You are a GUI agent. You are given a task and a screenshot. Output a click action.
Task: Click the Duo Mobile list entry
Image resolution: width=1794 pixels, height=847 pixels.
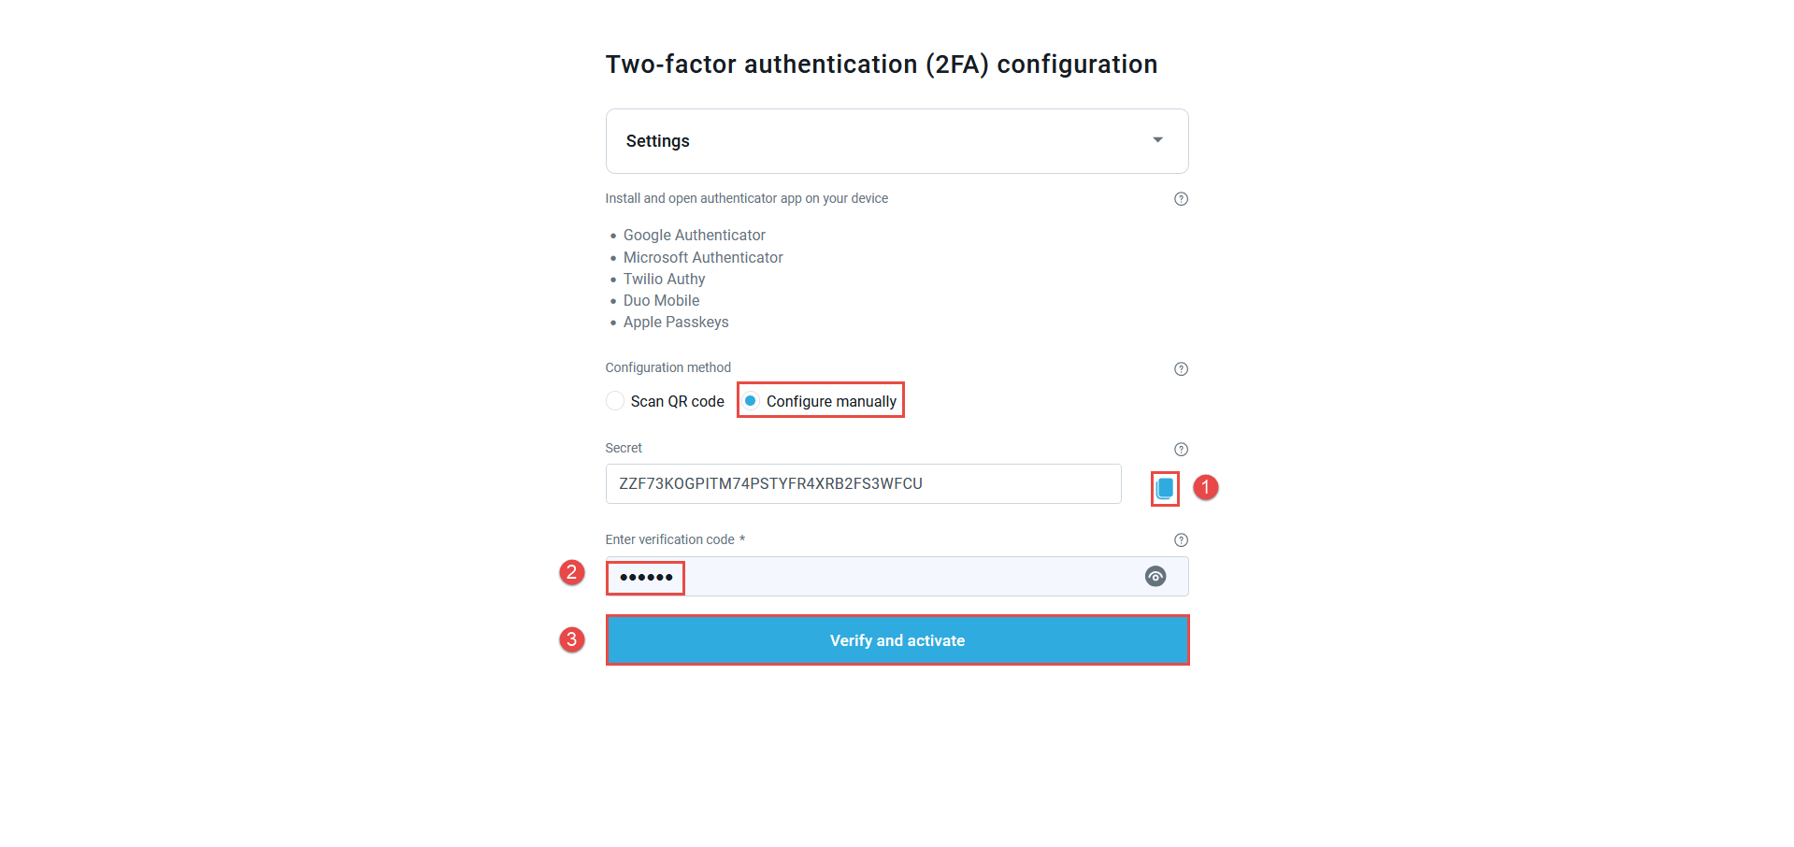661,300
